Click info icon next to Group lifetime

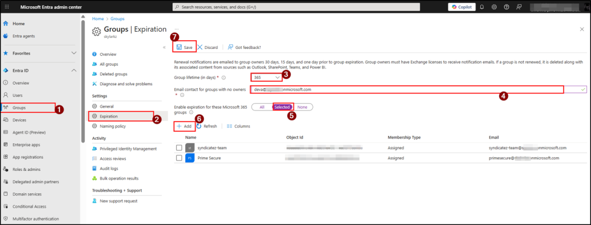pos(224,77)
